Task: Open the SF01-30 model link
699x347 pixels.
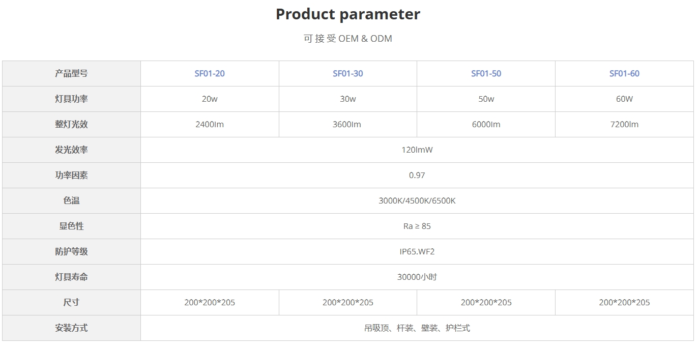Action: (x=348, y=73)
